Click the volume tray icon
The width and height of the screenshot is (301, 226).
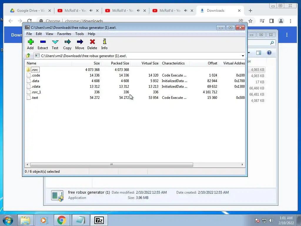click(271, 220)
